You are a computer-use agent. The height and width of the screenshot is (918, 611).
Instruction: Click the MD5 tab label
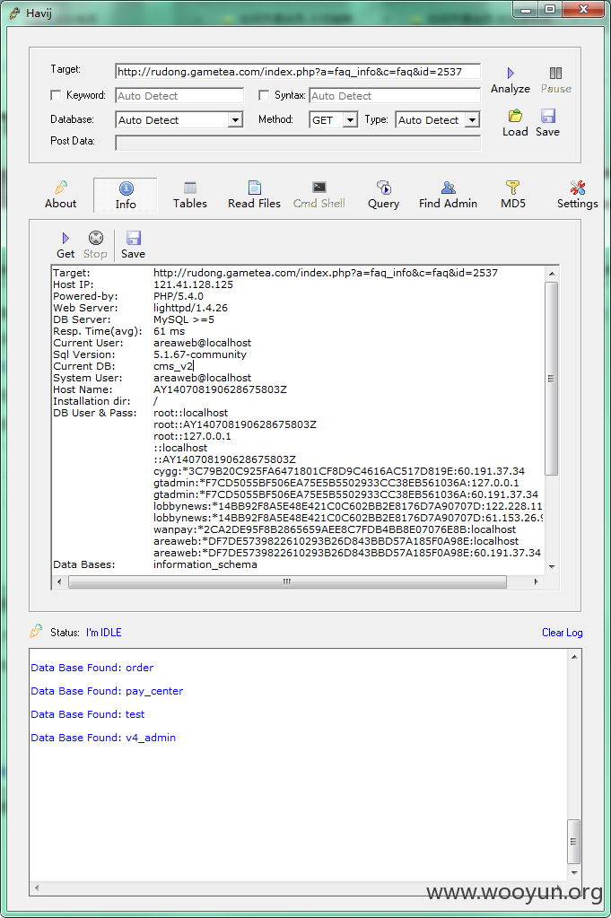513,203
